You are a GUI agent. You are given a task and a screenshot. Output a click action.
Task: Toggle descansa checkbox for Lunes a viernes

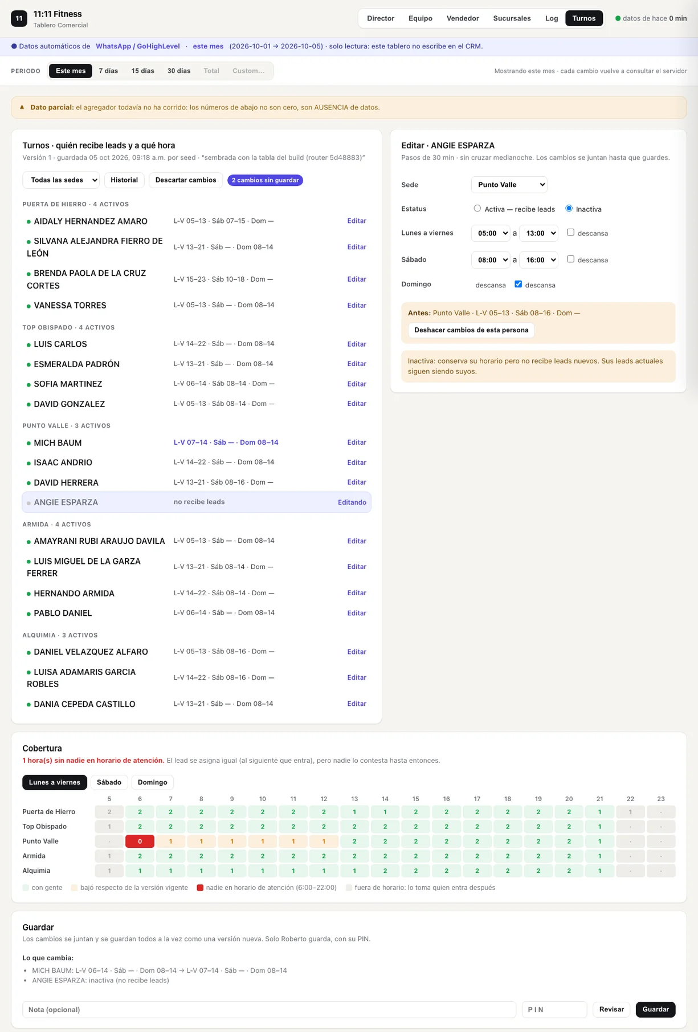pos(570,233)
